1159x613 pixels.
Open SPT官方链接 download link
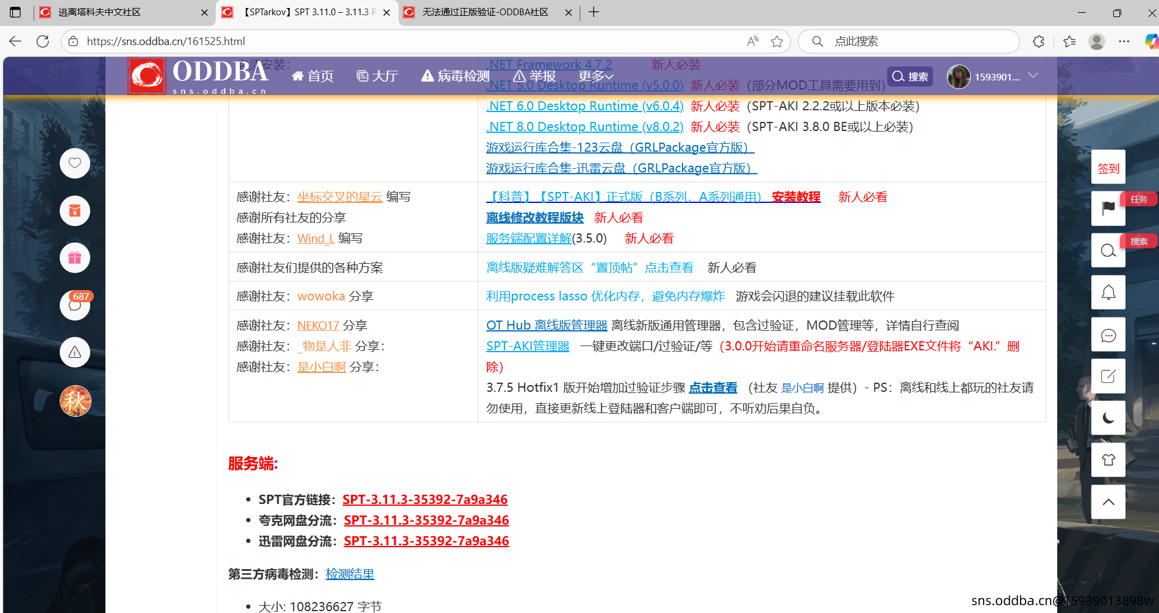coord(425,500)
